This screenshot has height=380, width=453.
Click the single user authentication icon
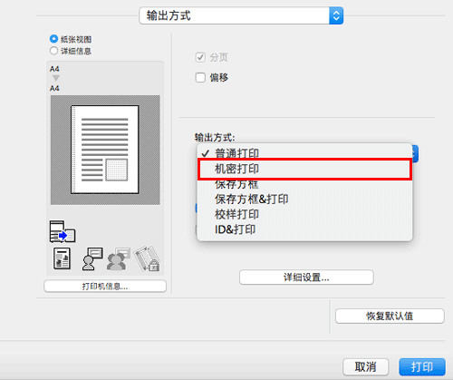(92, 258)
